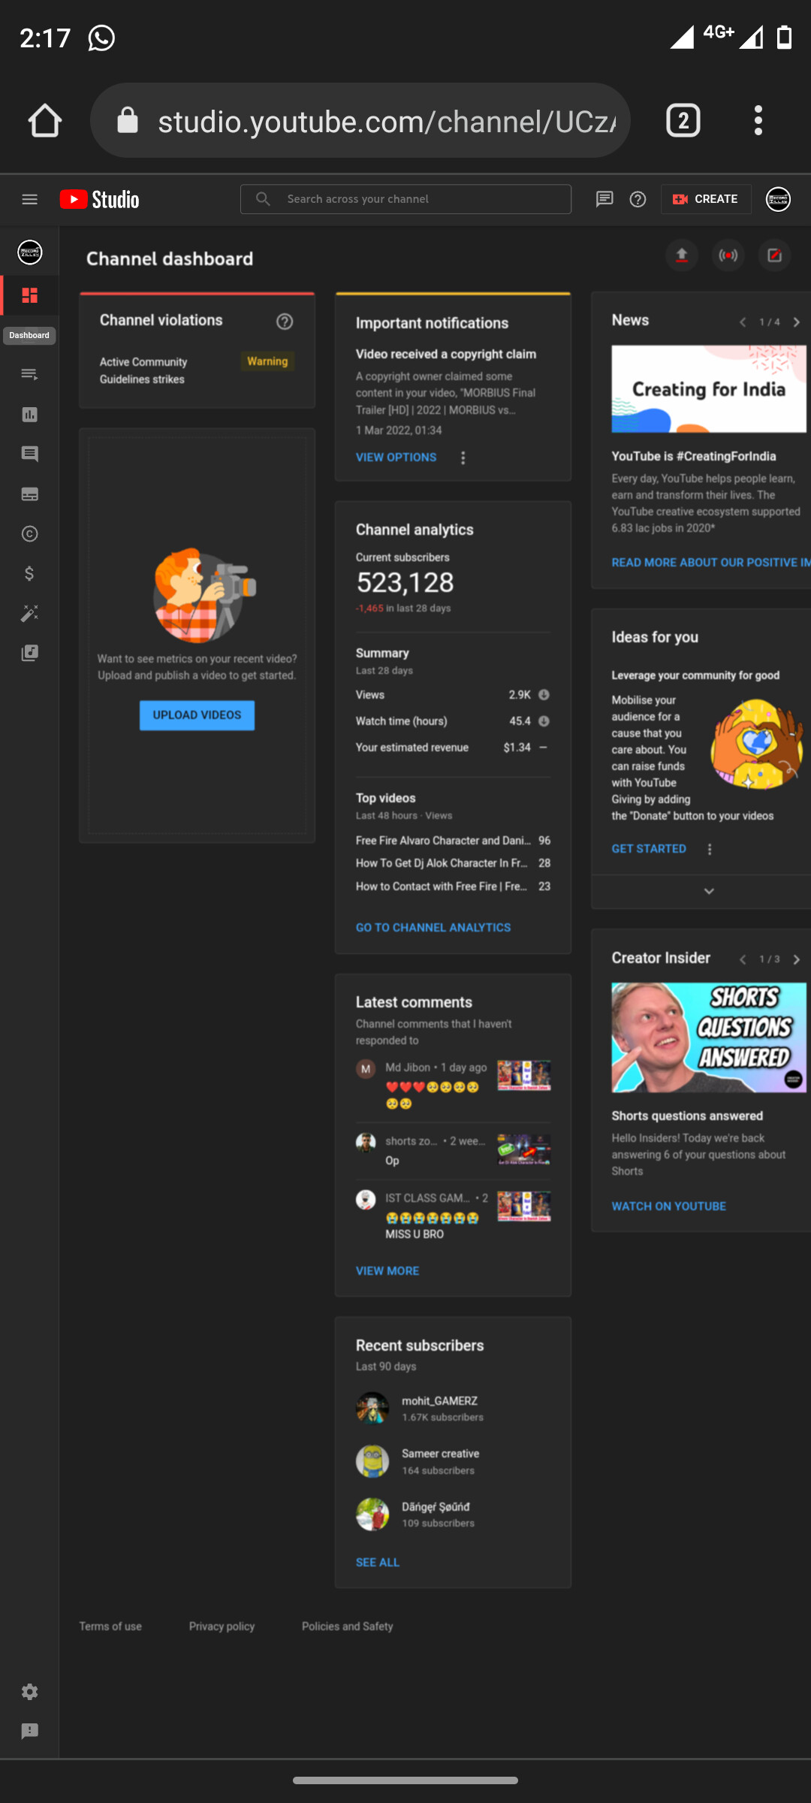Go to next Creator Insider card
811x1803 pixels.
pyautogui.click(x=796, y=960)
